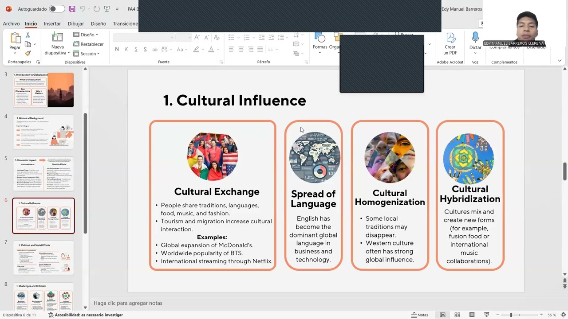Viewport: 568px width, 319px height.
Task: Click the Nueva diapositiva icon
Action: [x=57, y=37]
